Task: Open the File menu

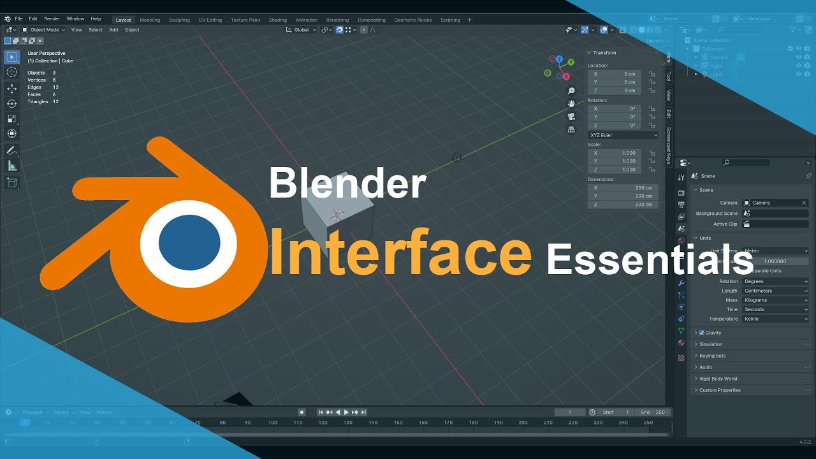Action: (x=18, y=19)
